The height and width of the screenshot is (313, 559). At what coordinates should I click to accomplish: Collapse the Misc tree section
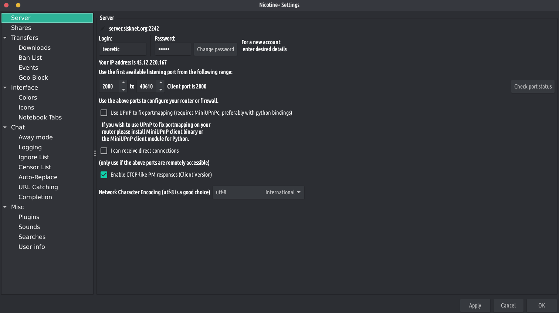pos(5,207)
